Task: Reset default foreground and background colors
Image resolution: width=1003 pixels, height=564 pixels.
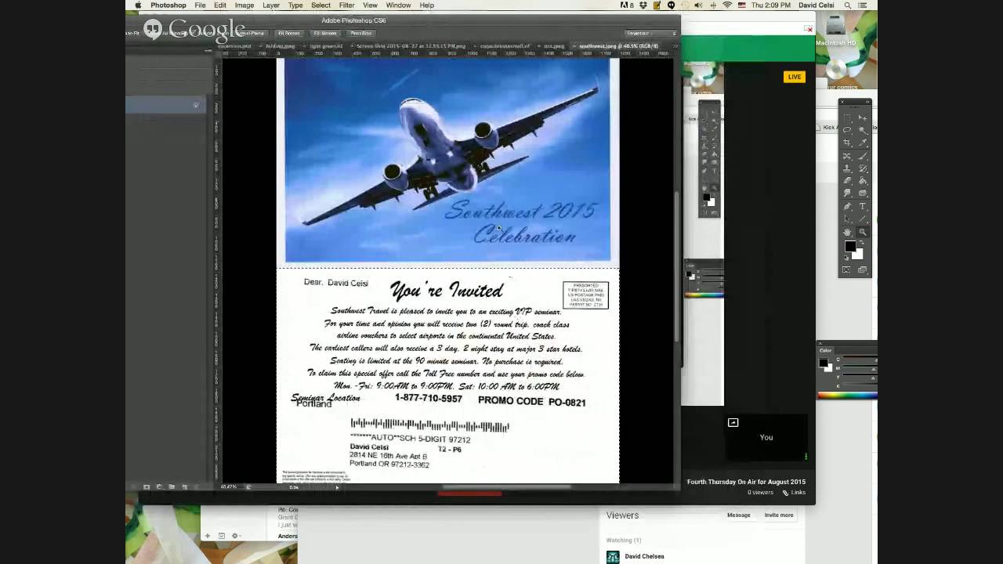Action: [x=846, y=258]
